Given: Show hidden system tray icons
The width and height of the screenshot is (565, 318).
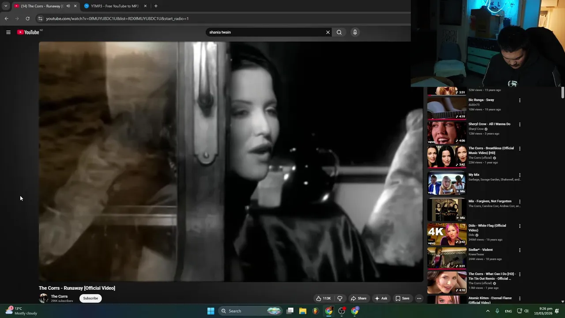Looking at the screenshot, I should click(488, 311).
